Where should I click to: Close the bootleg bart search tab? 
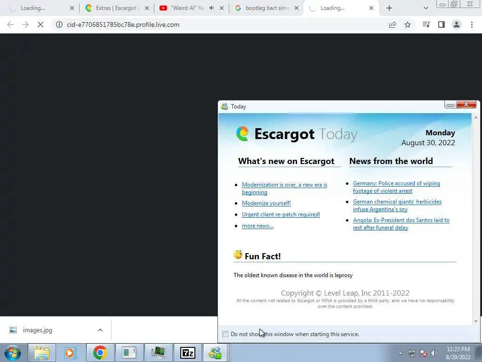tap(297, 8)
